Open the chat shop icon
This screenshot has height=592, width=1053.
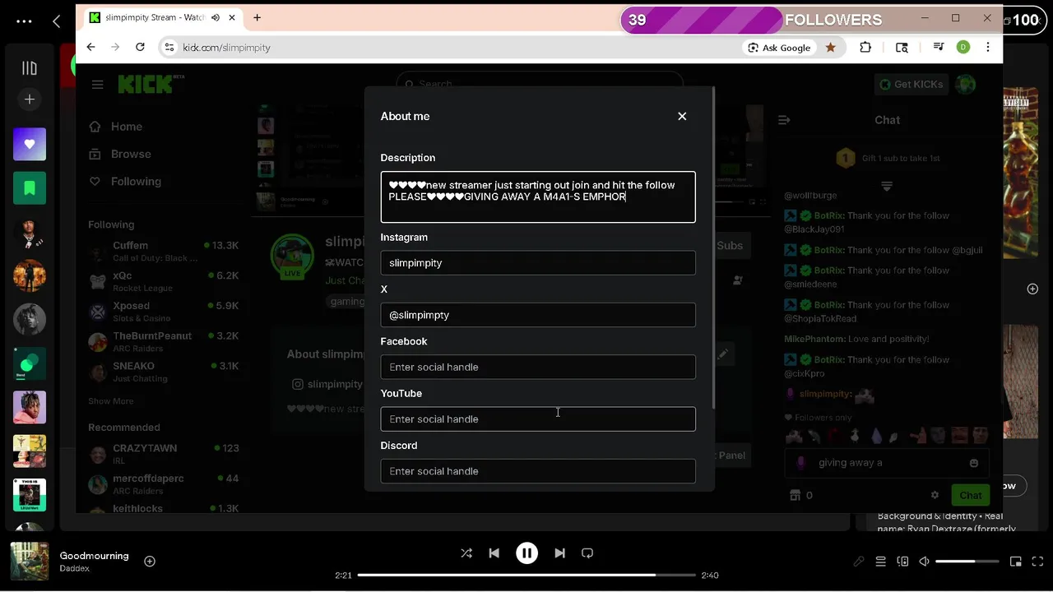pyautogui.click(x=795, y=495)
